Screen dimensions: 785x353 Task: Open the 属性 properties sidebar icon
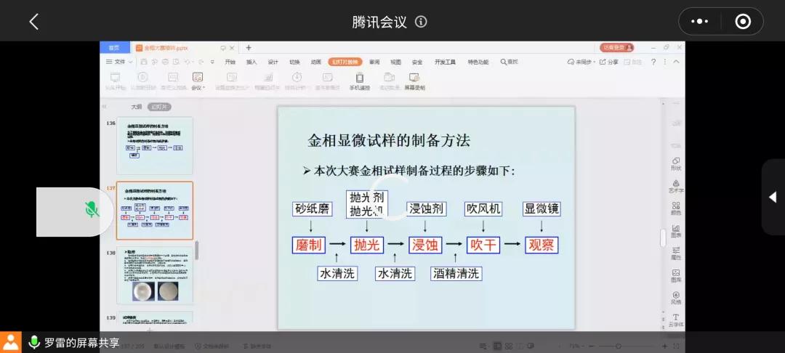click(675, 253)
